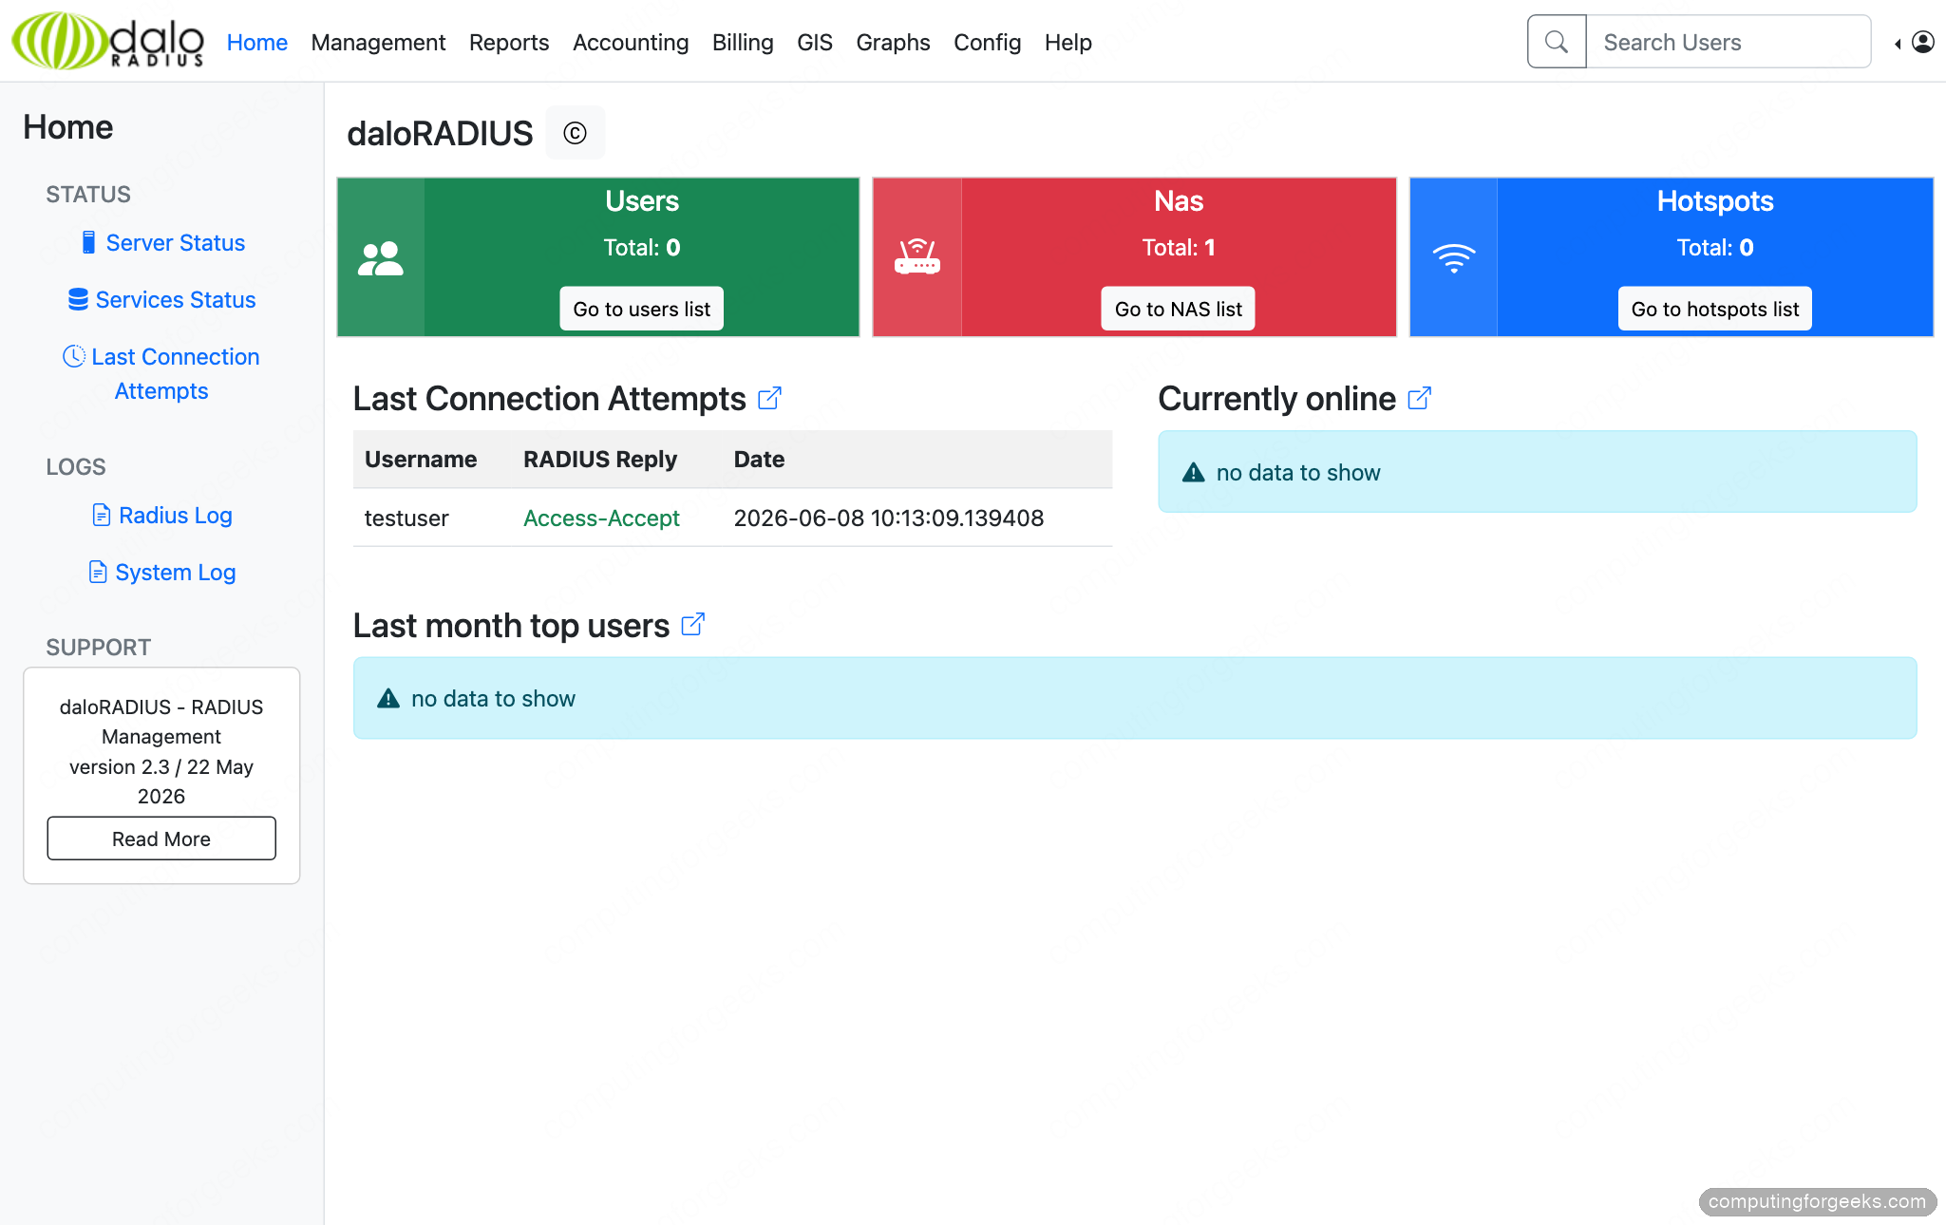The height and width of the screenshot is (1225, 1946).
Task: Open the GIS menu
Action: click(x=815, y=42)
